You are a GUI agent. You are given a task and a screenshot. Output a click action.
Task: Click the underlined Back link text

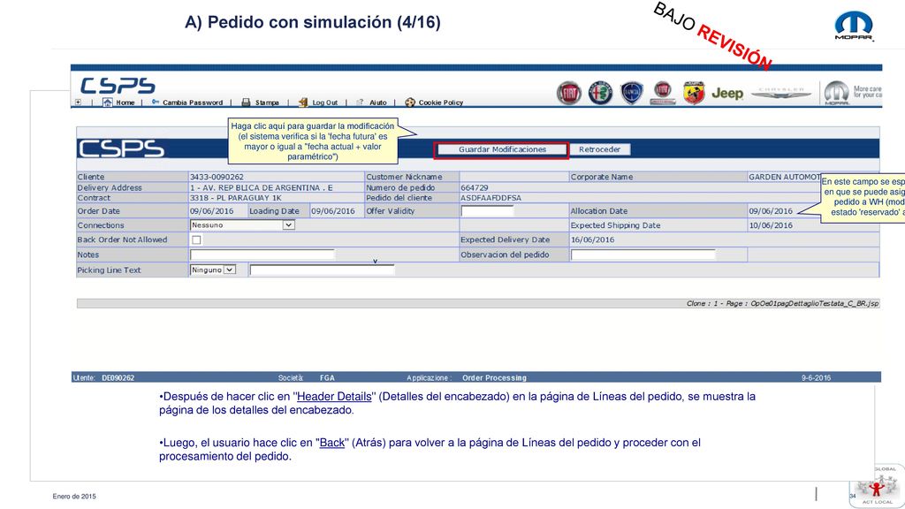pos(332,443)
